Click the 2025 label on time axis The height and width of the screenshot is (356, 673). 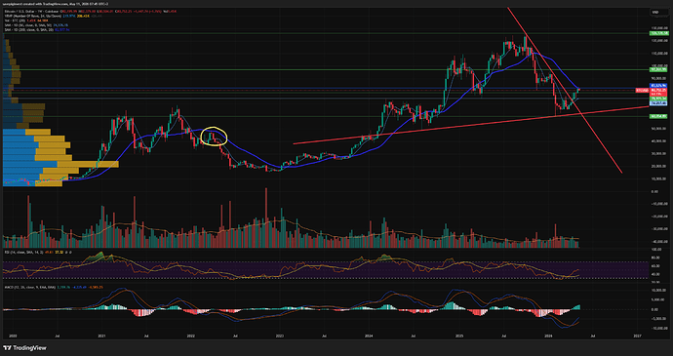point(459,336)
